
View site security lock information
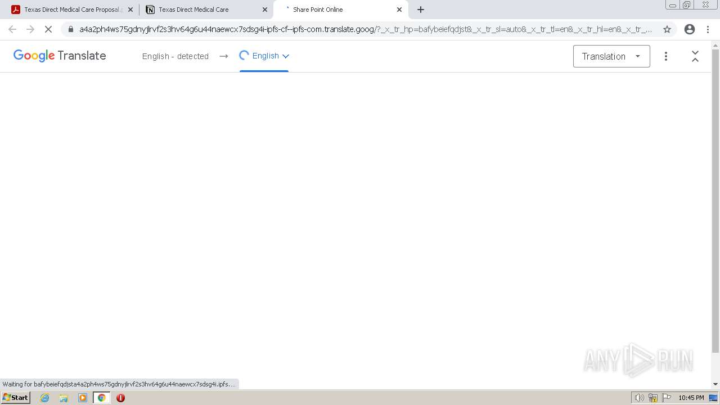click(71, 29)
